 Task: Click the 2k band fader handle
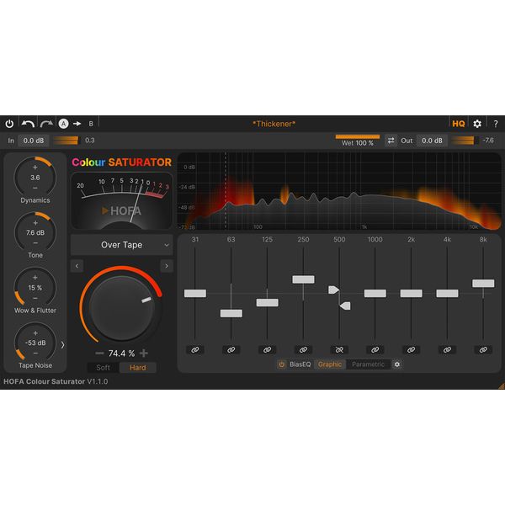pyautogui.click(x=412, y=294)
